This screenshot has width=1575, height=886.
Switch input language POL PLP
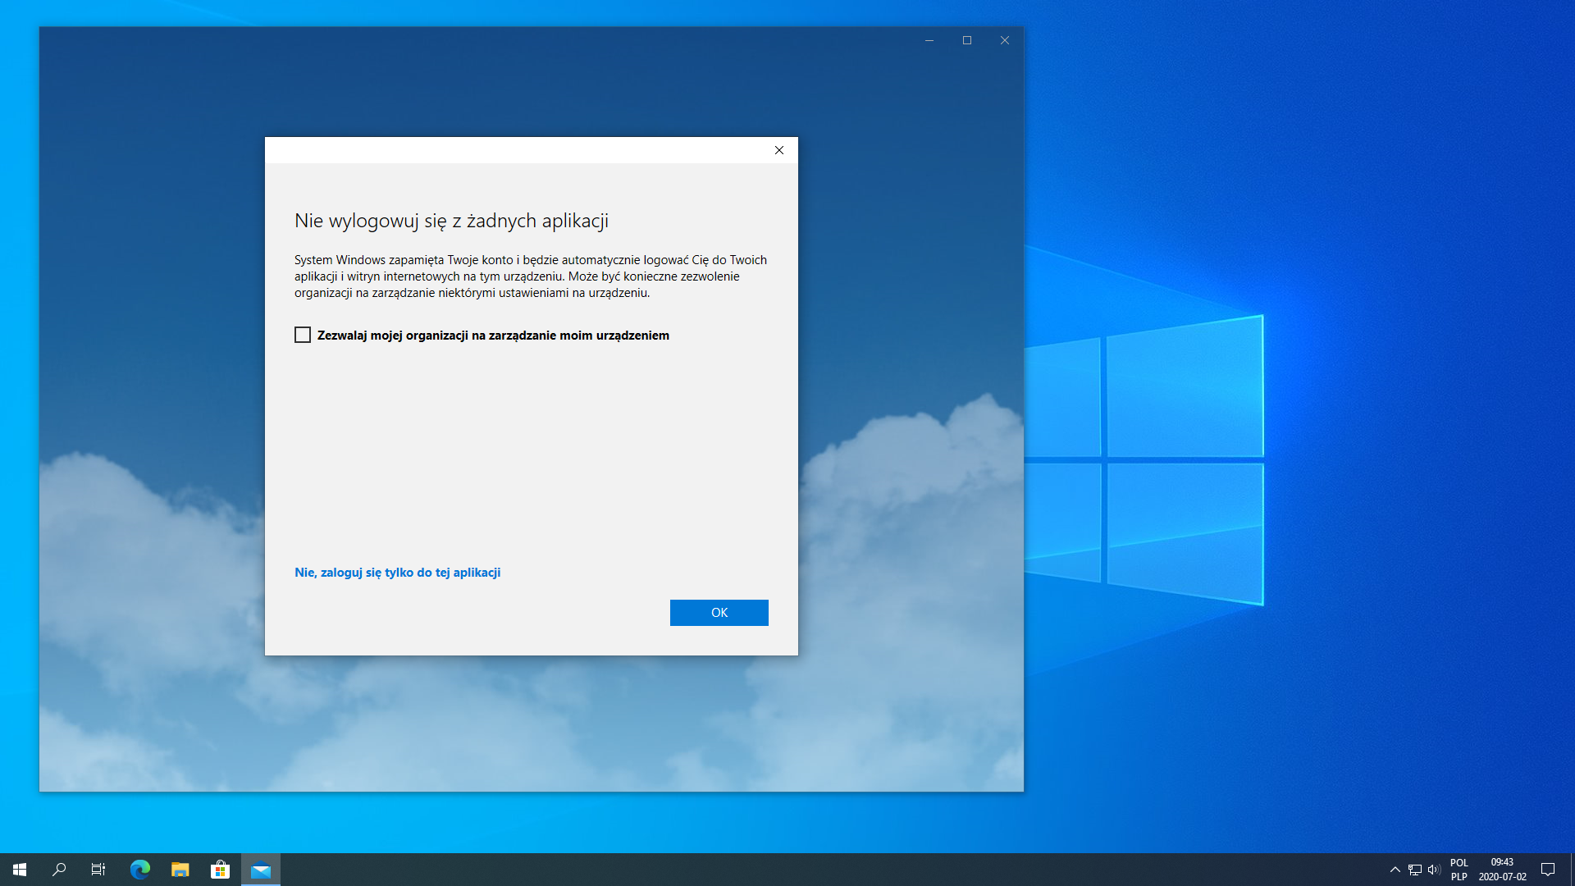(1459, 870)
